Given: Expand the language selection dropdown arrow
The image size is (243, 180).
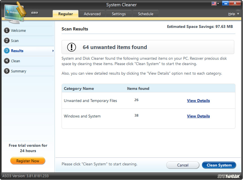Looking at the screenshot, I should [x=217, y=3].
